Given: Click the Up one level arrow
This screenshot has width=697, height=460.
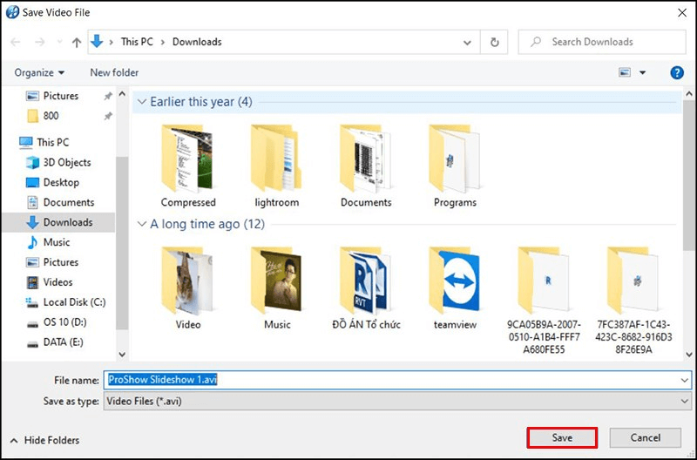Looking at the screenshot, I should click(x=78, y=42).
